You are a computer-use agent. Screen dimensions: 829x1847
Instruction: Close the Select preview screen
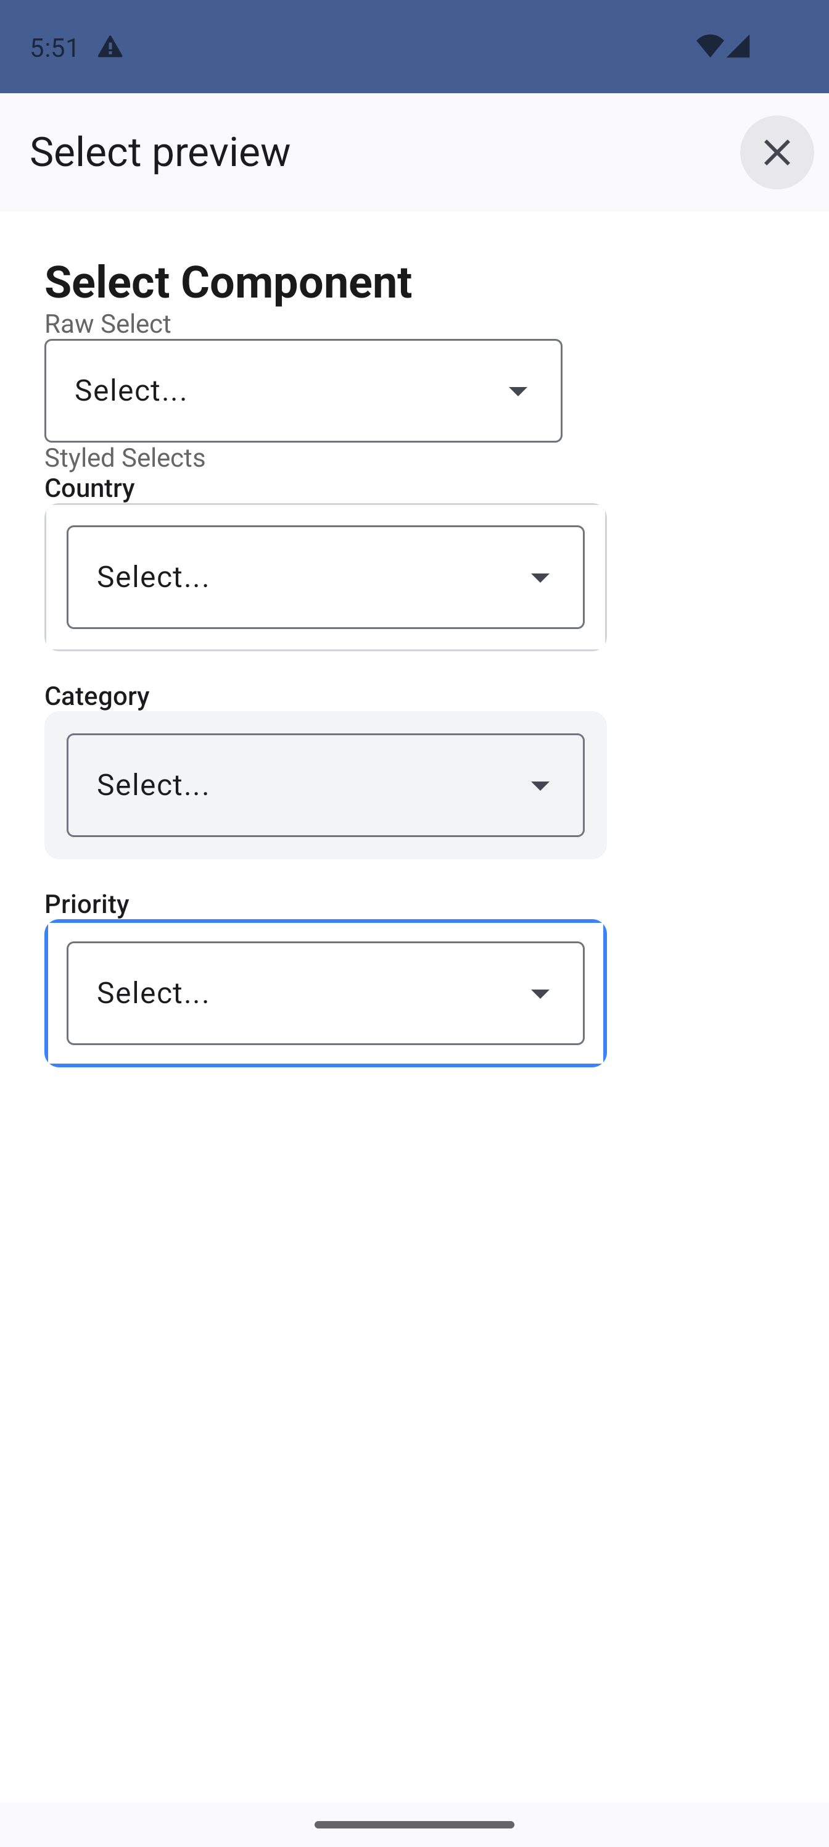pos(777,152)
